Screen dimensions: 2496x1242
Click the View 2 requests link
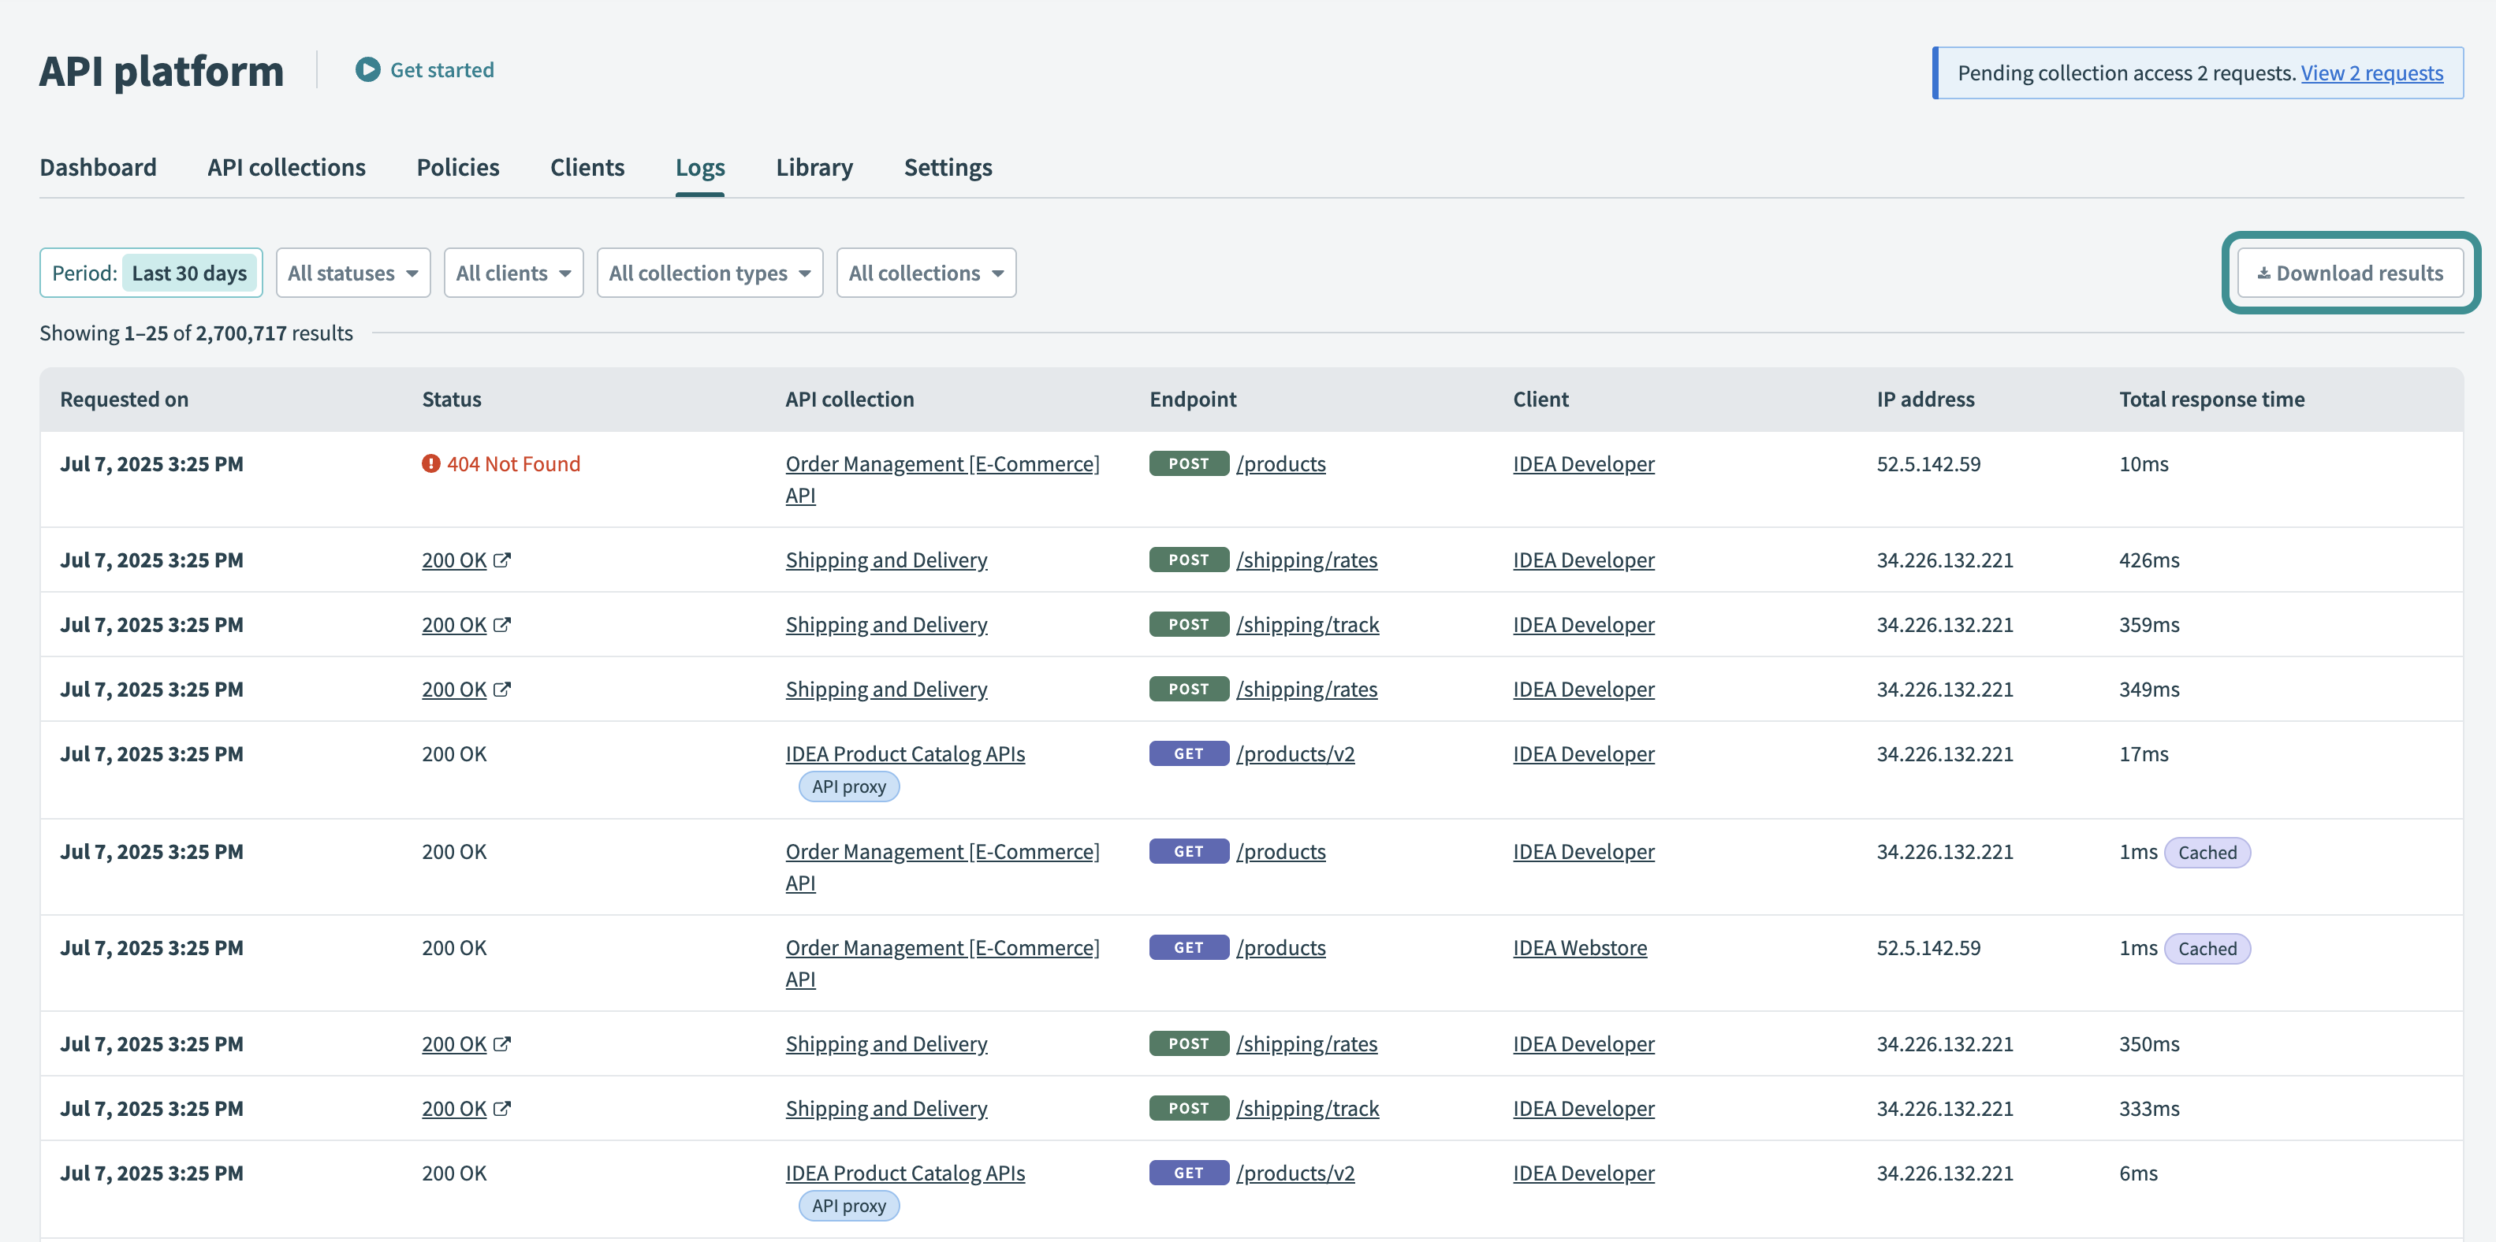2372,73
